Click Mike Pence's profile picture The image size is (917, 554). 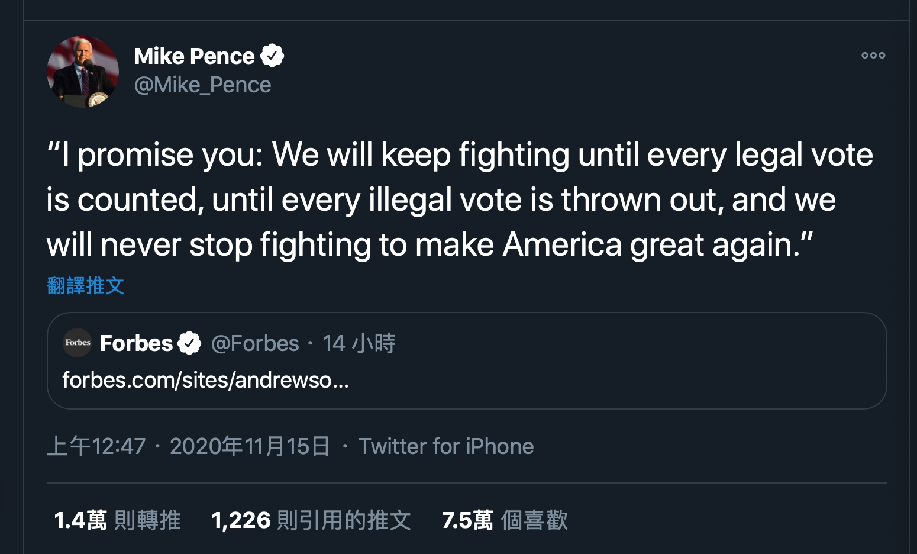point(83,72)
